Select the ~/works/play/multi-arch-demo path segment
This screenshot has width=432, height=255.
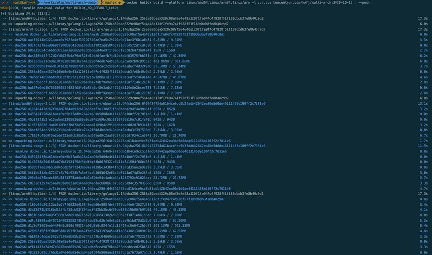(68, 3)
